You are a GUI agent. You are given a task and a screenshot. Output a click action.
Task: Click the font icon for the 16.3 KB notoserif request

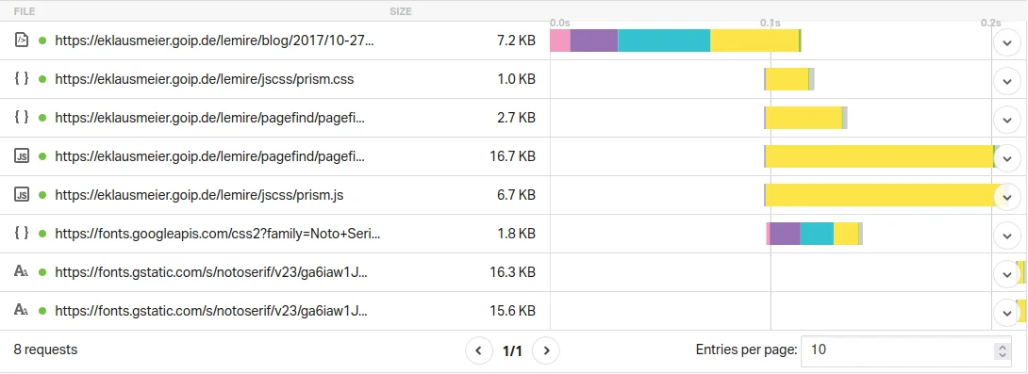(22, 272)
